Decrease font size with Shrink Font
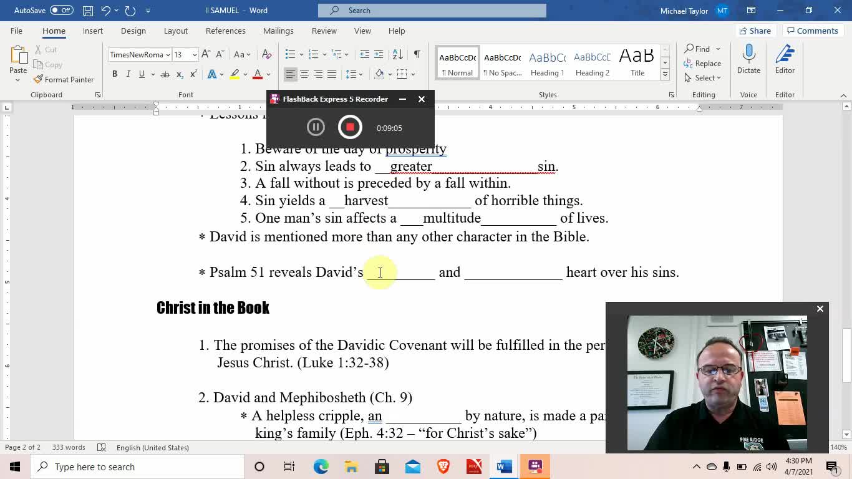This screenshot has width=852, height=479. pyautogui.click(x=220, y=54)
